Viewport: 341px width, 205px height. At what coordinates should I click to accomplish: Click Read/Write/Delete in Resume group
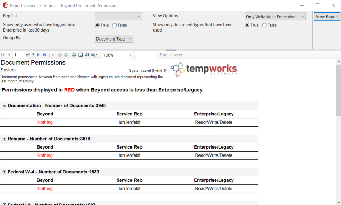click(x=214, y=155)
